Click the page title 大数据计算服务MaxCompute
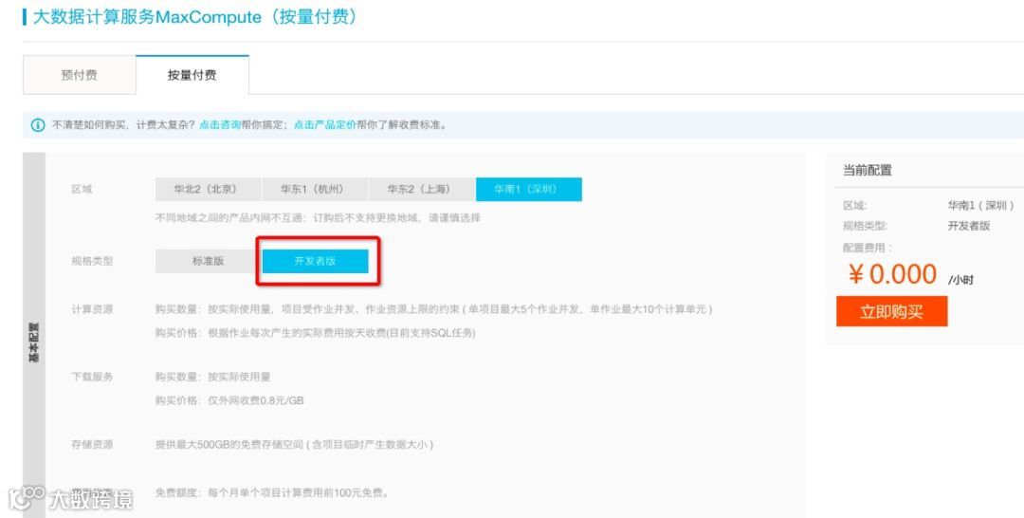This screenshot has width=1024, height=518. click(194, 17)
